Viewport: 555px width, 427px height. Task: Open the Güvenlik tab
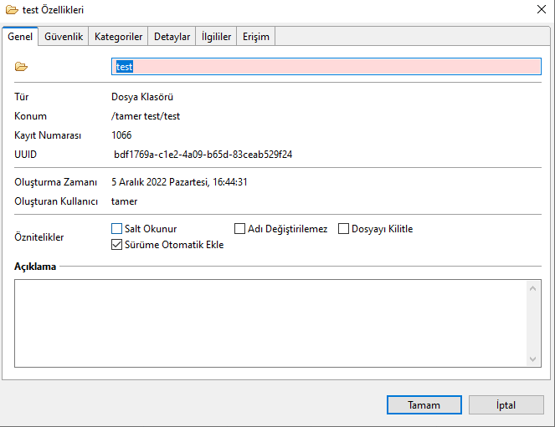[63, 37]
